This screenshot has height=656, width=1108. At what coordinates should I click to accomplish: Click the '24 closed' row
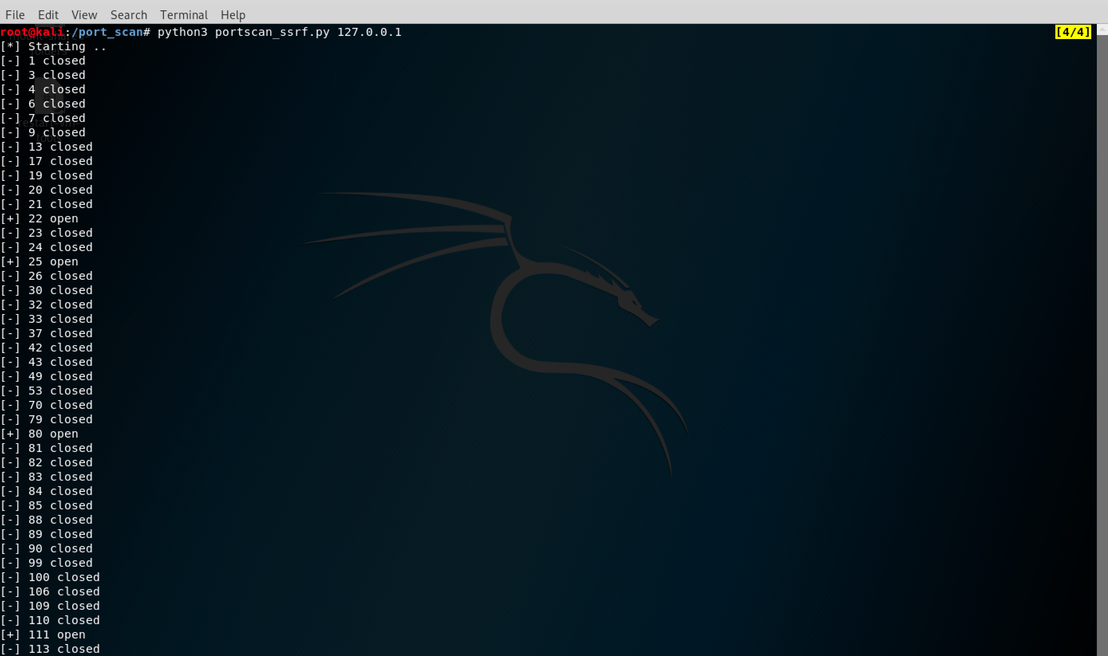coord(46,247)
